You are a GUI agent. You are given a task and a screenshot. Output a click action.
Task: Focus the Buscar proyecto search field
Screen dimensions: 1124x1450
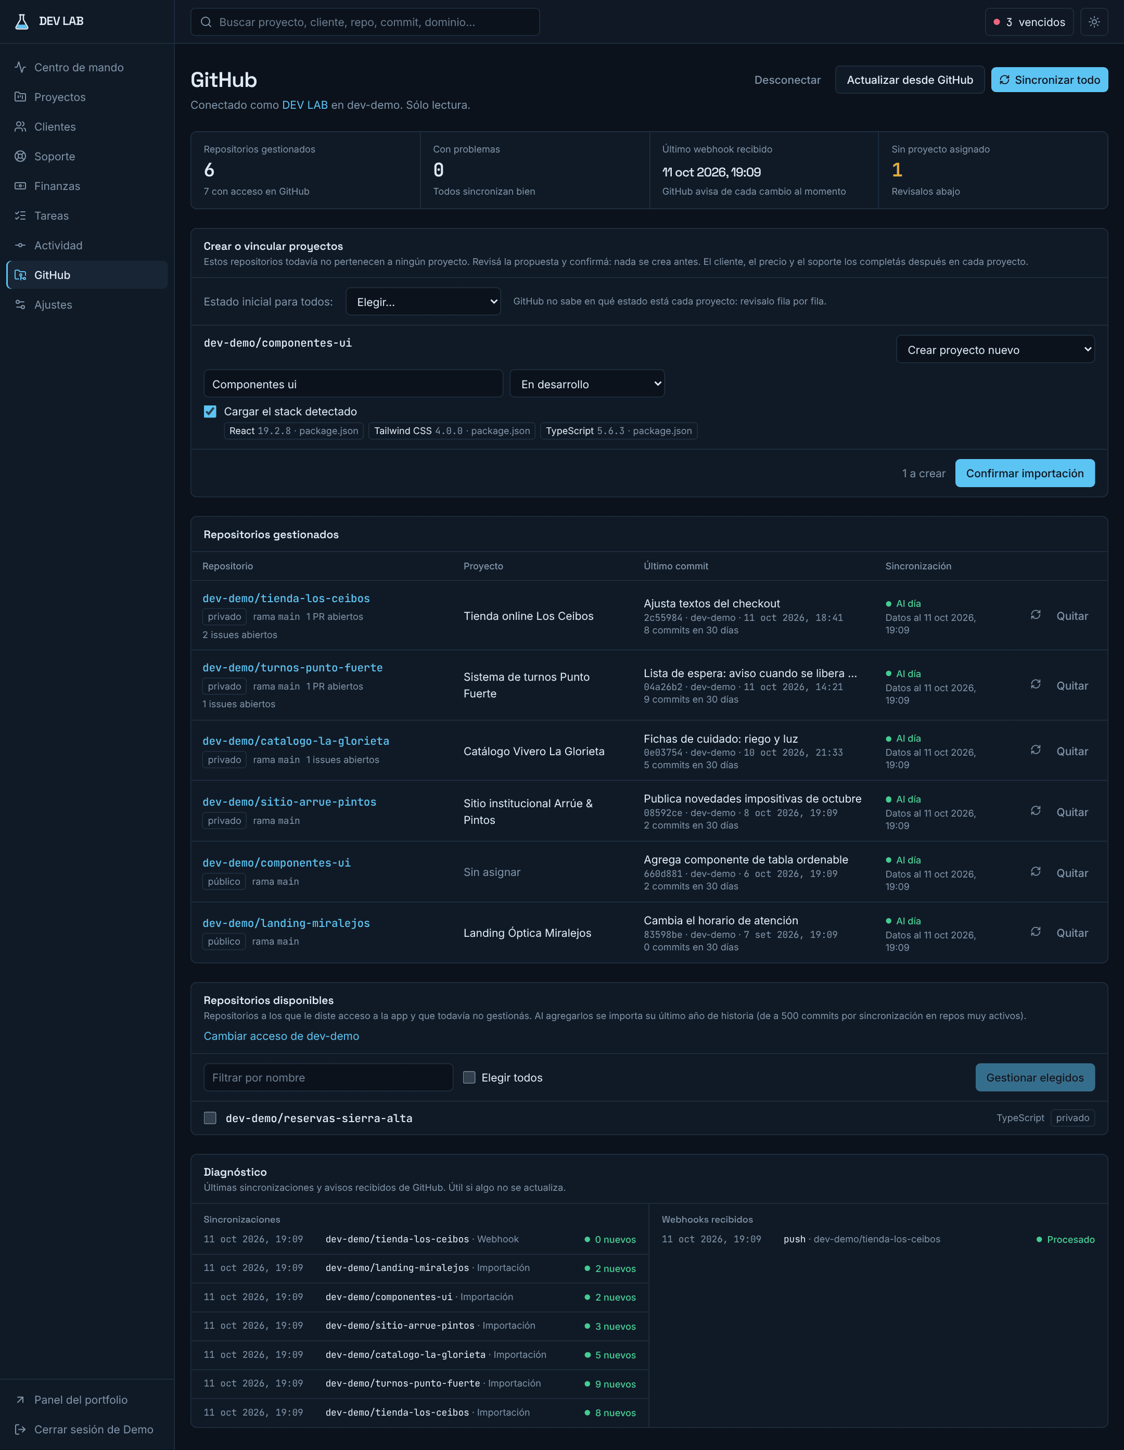click(x=364, y=22)
